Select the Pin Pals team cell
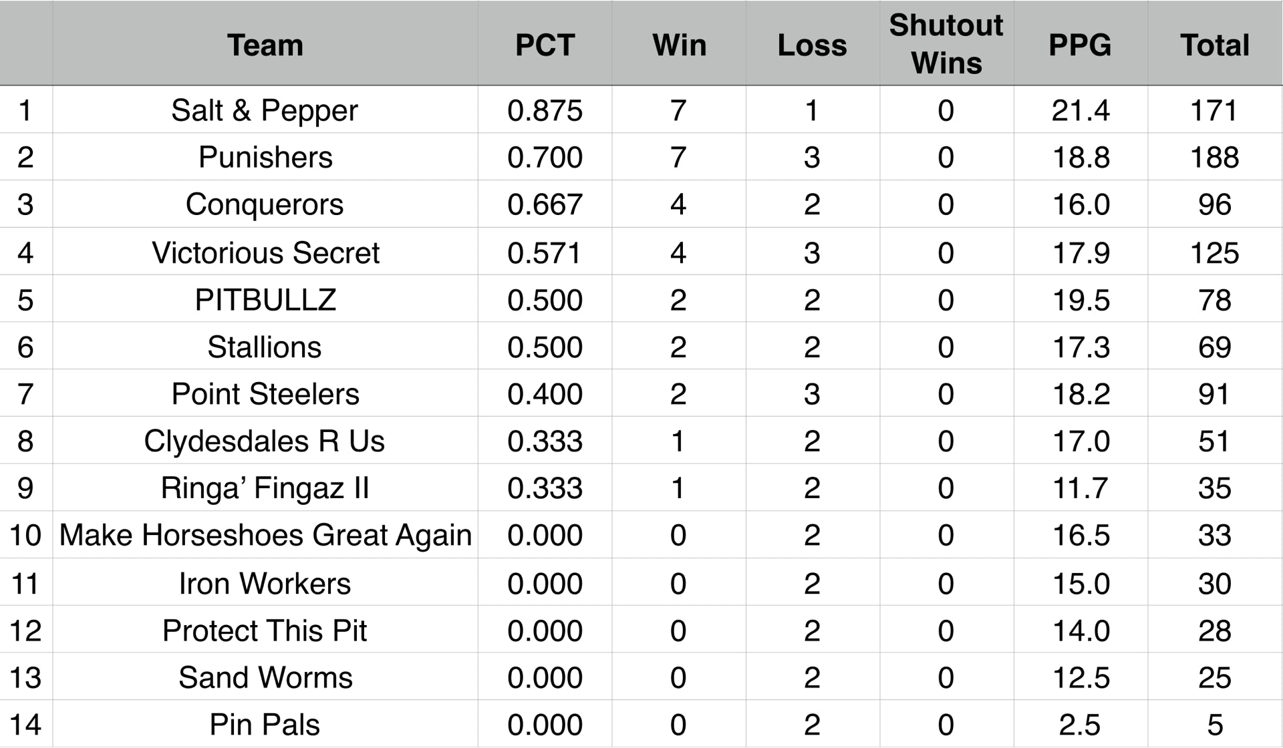The height and width of the screenshot is (748, 1283). [265, 725]
